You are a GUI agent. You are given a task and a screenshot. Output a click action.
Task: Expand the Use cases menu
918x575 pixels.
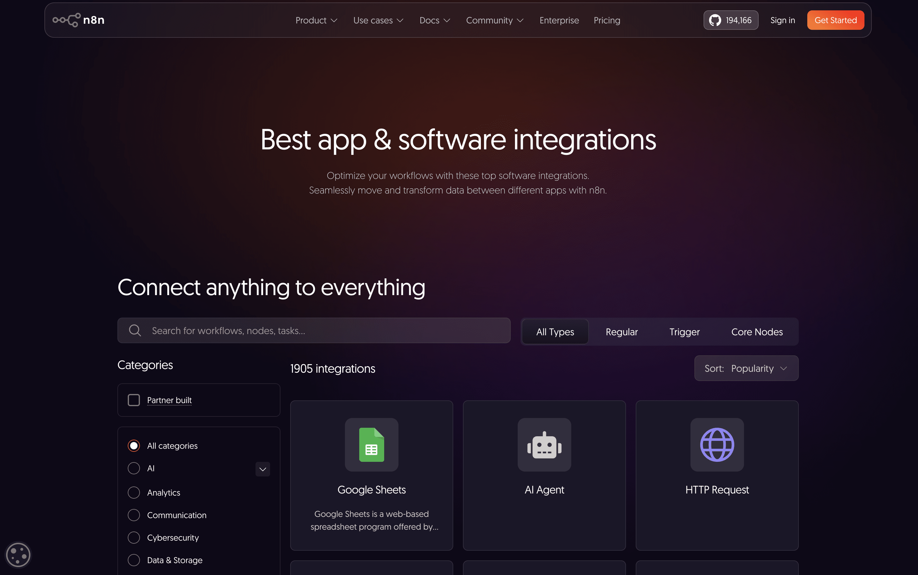coord(378,20)
